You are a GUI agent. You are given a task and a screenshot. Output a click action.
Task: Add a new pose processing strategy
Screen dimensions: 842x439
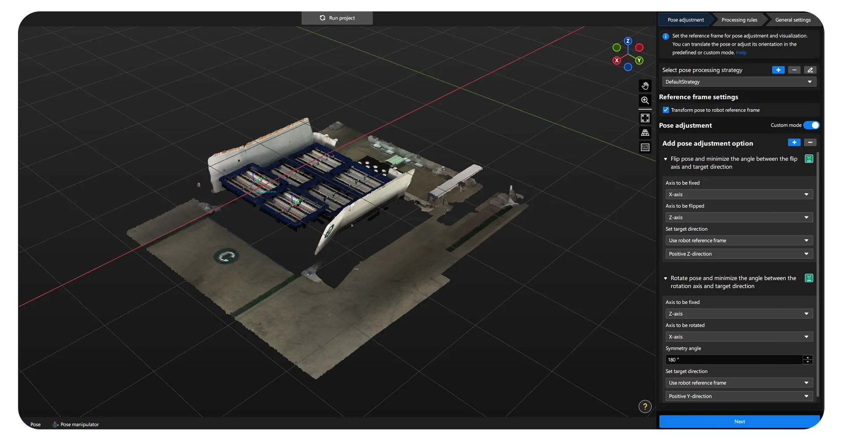778,70
